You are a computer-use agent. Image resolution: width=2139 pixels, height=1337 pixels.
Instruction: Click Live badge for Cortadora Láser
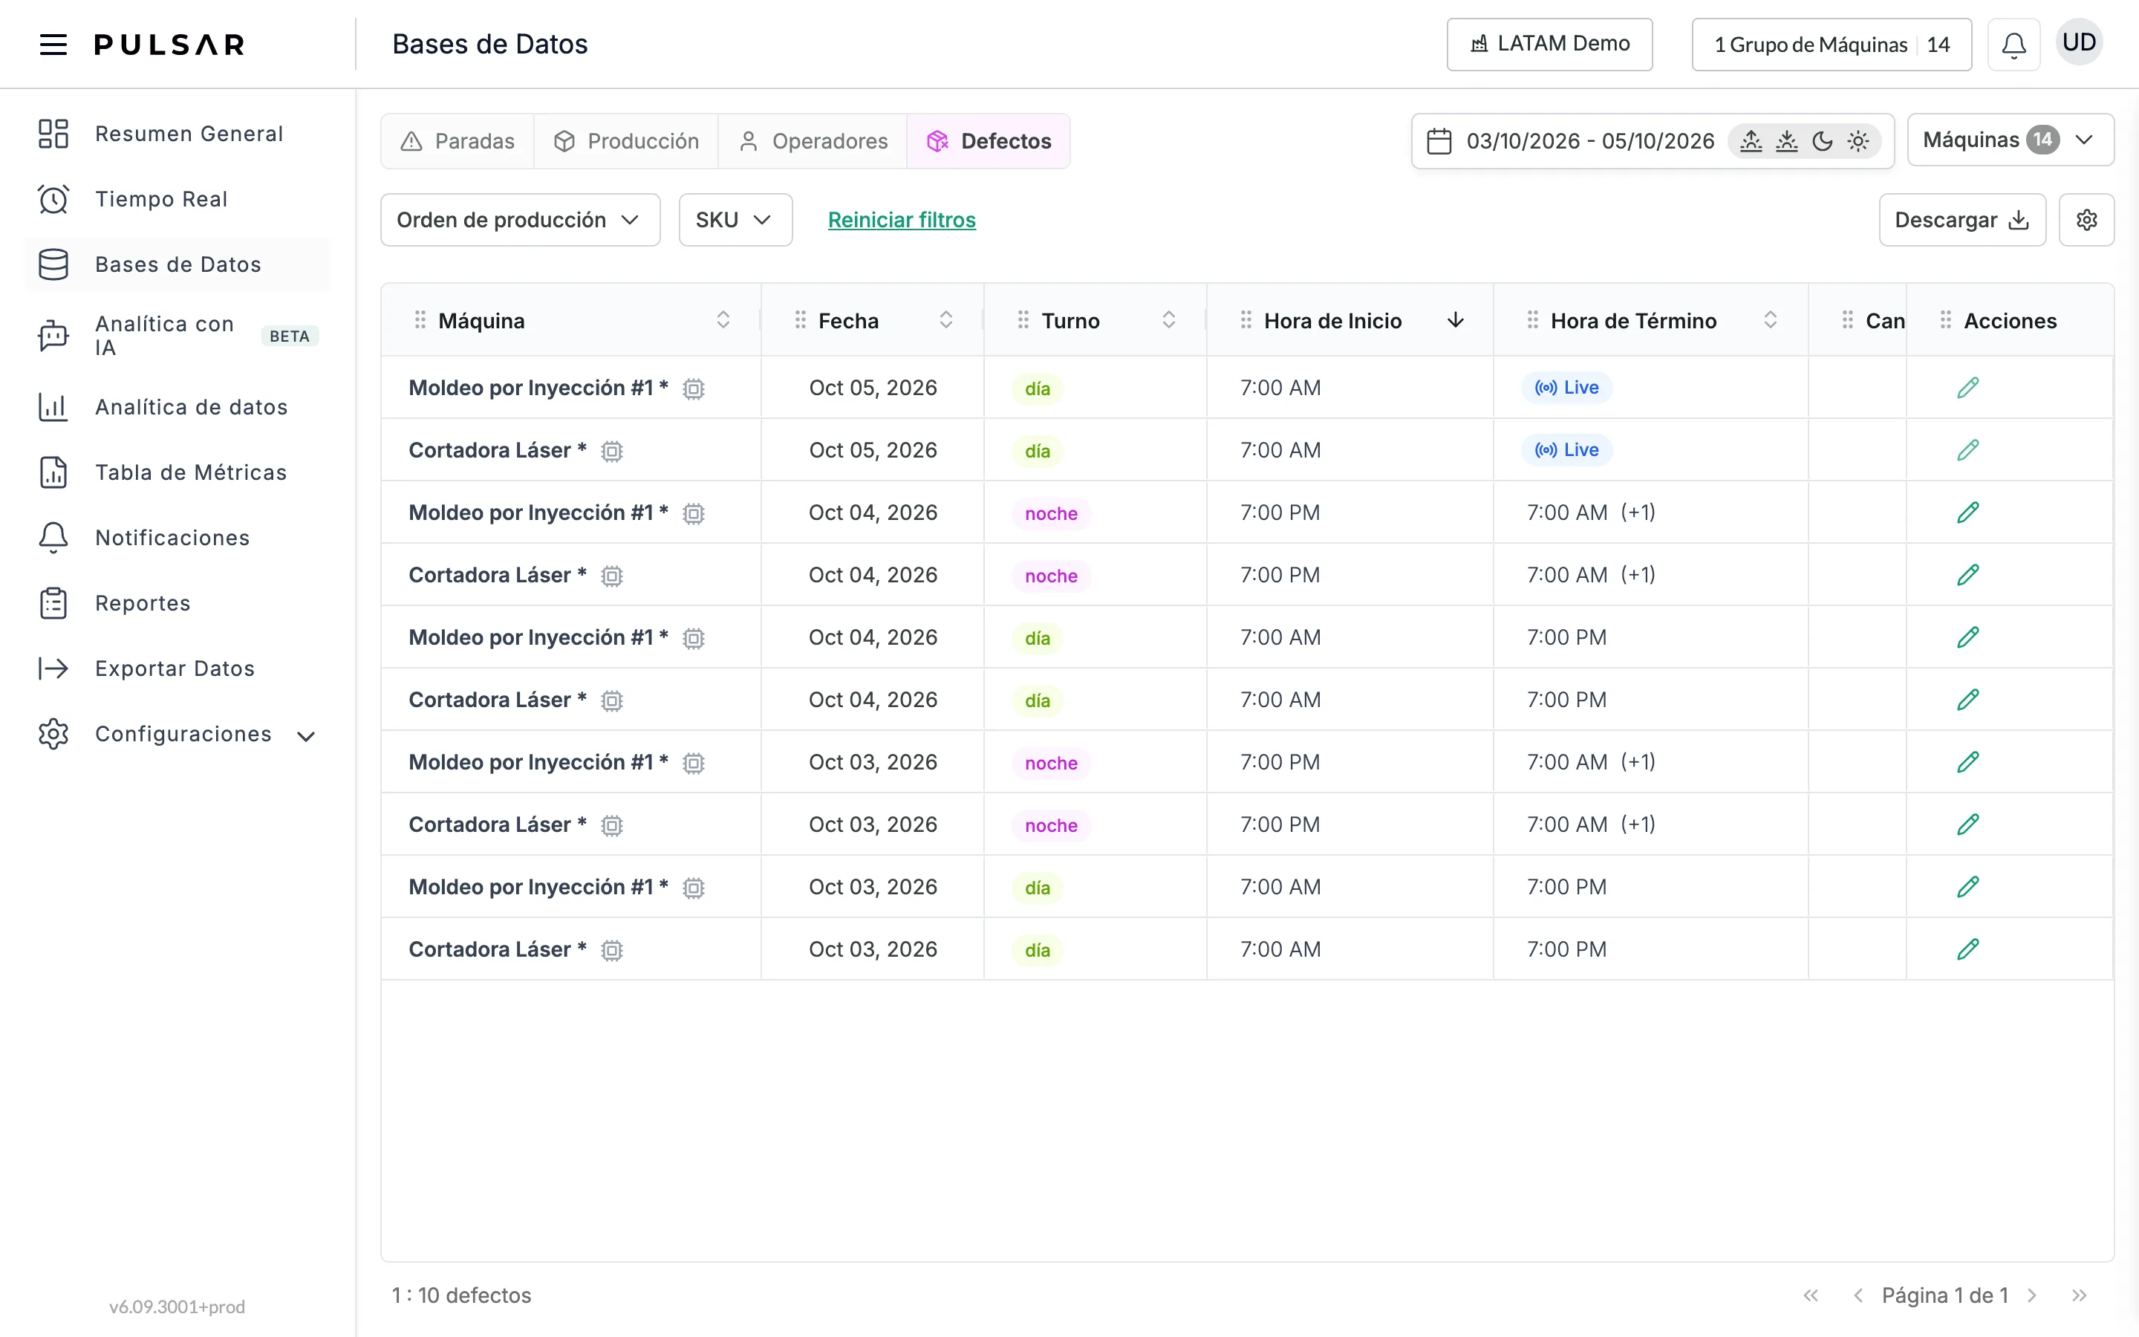[x=1566, y=450]
